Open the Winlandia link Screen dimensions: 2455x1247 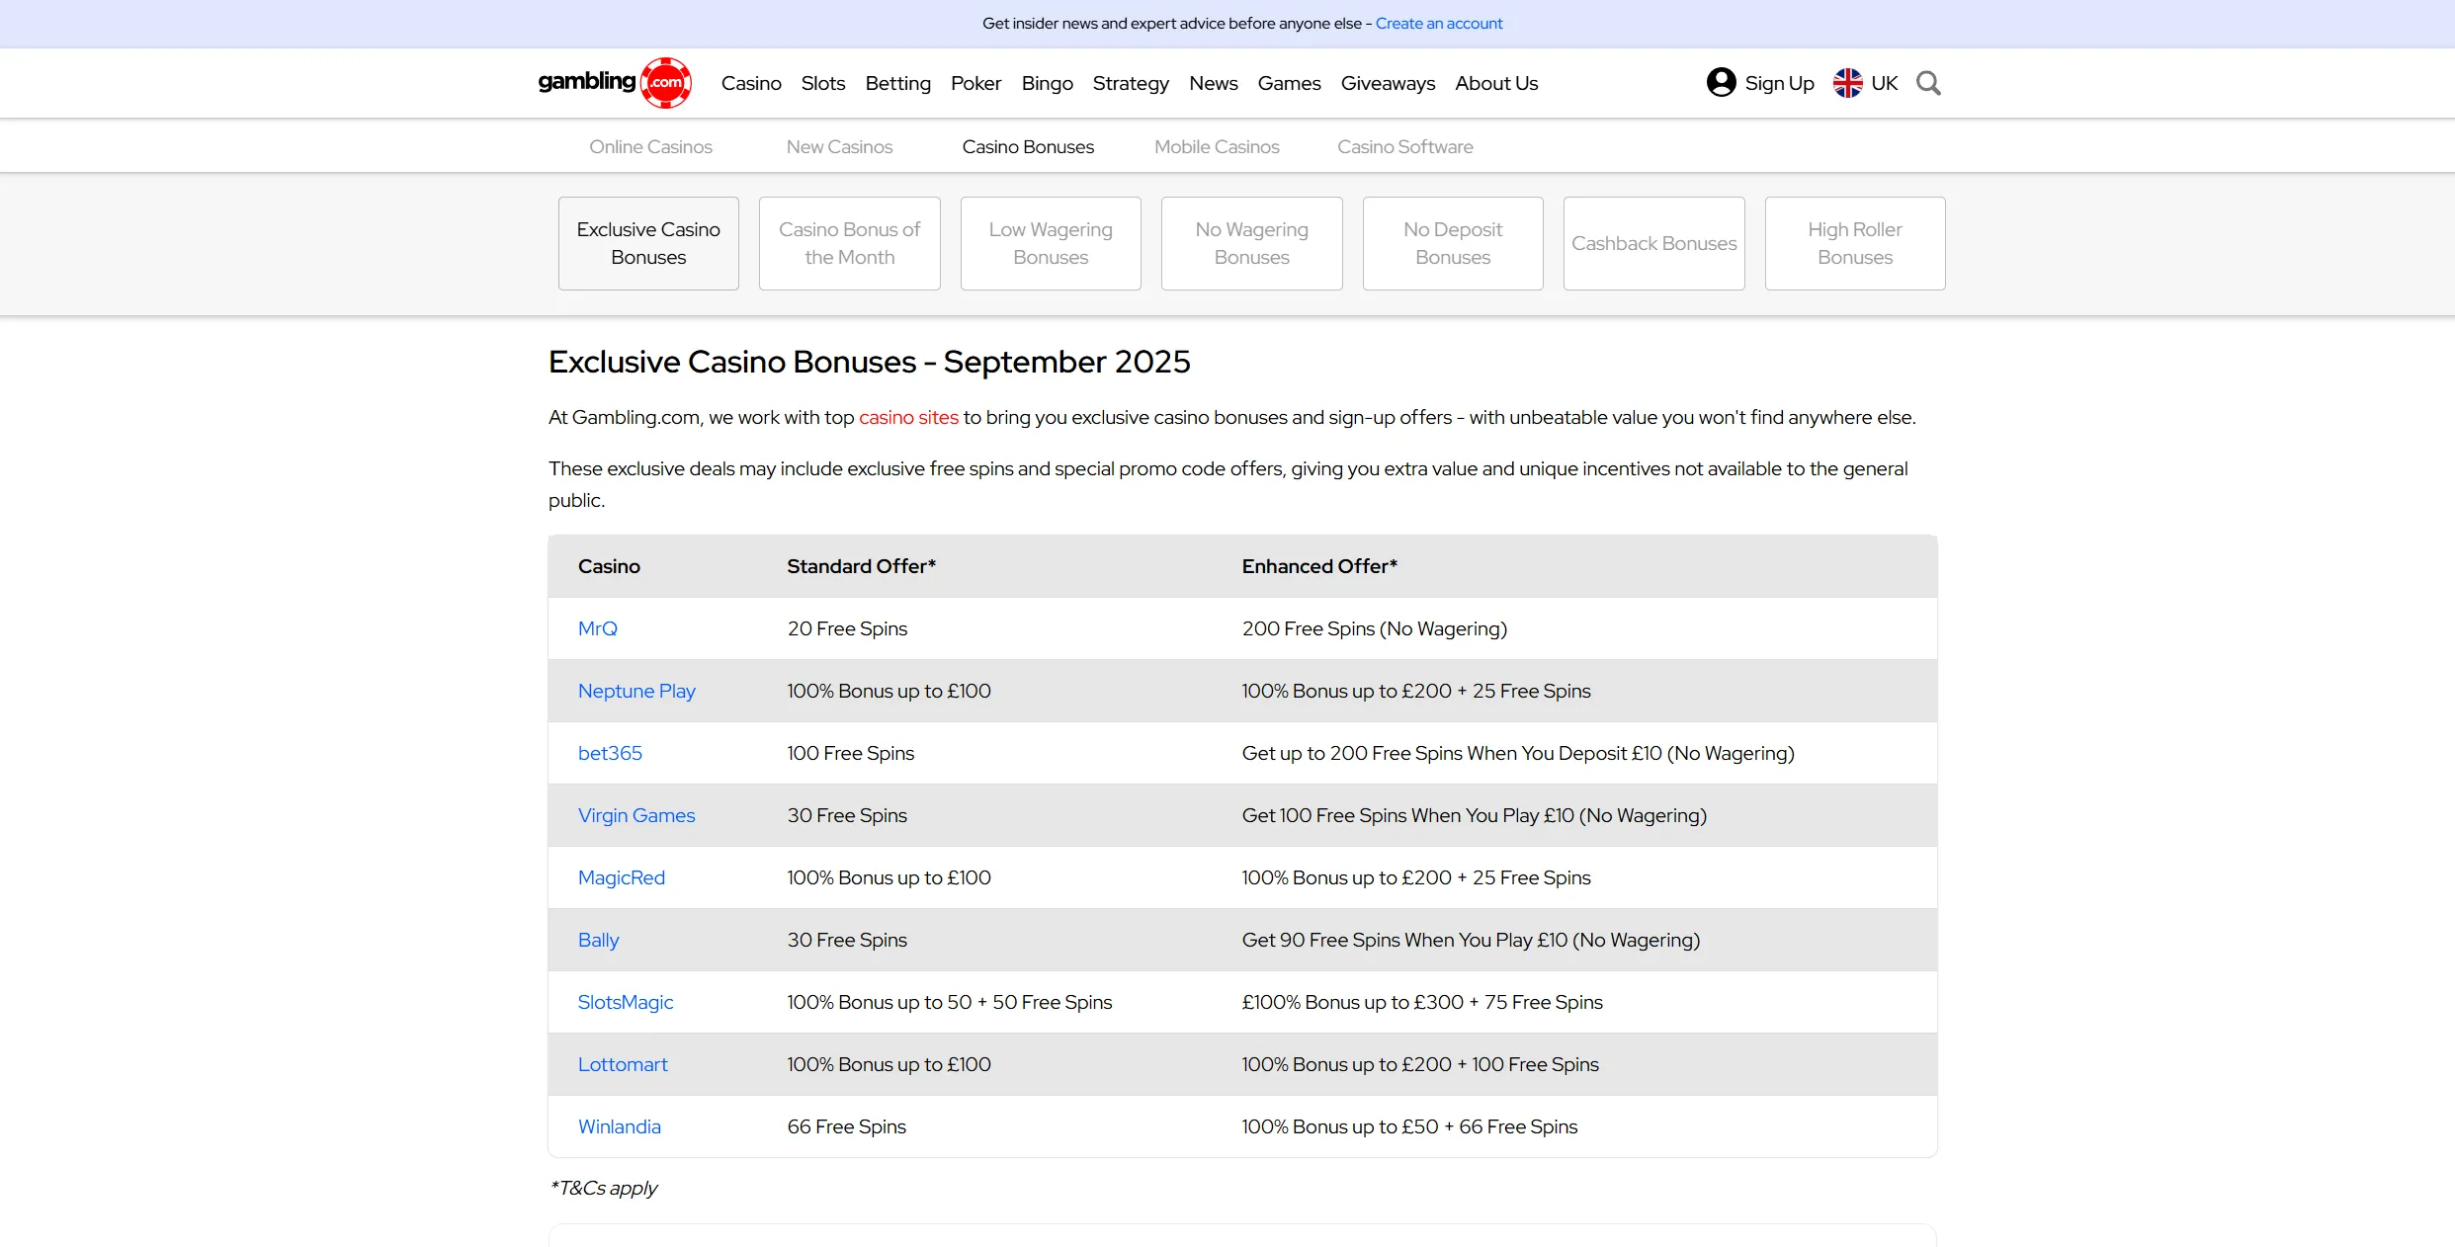click(620, 1126)
